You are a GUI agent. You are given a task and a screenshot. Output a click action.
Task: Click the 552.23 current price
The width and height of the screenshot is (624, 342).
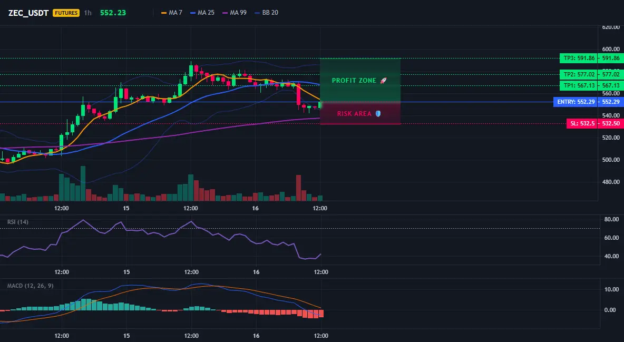[113, 13]
